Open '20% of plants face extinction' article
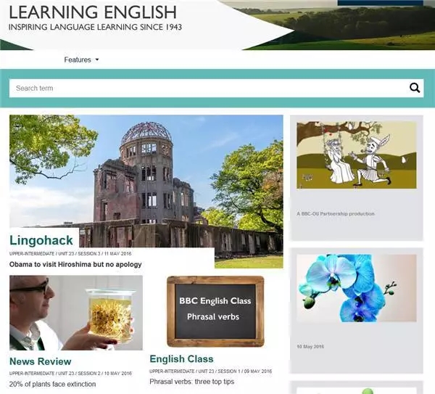This screenshot has height=394, width=435. pos(52,384)
